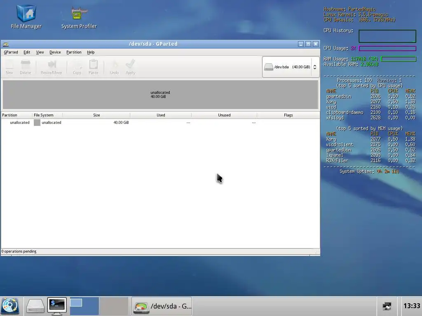Click the Flags column header
The height and width of the screenshot is (316, 422).
(x=288, y=115)
